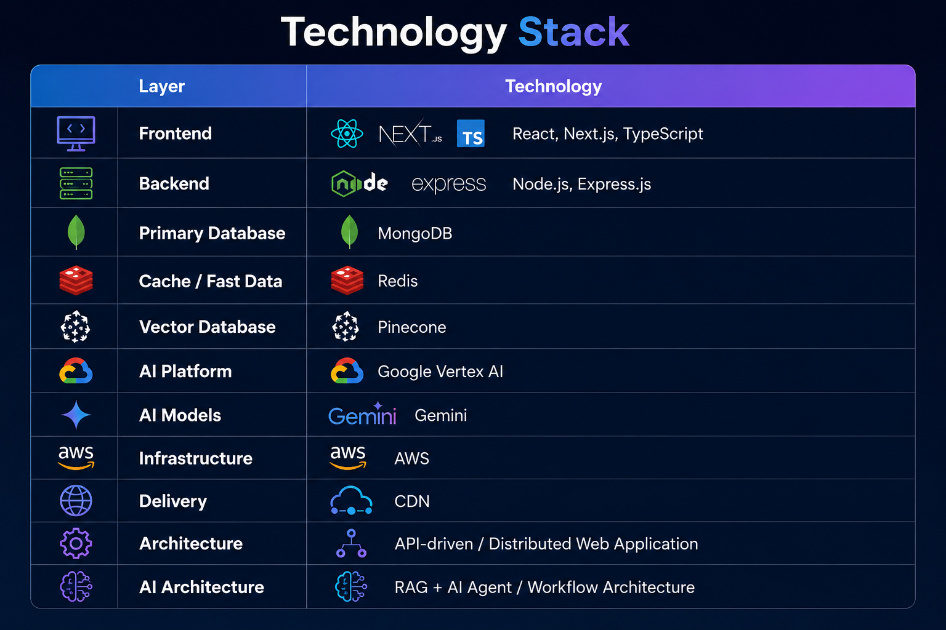Select the colorful Gemini wordmark logo
946x630 pixels.
click(362, 415)
